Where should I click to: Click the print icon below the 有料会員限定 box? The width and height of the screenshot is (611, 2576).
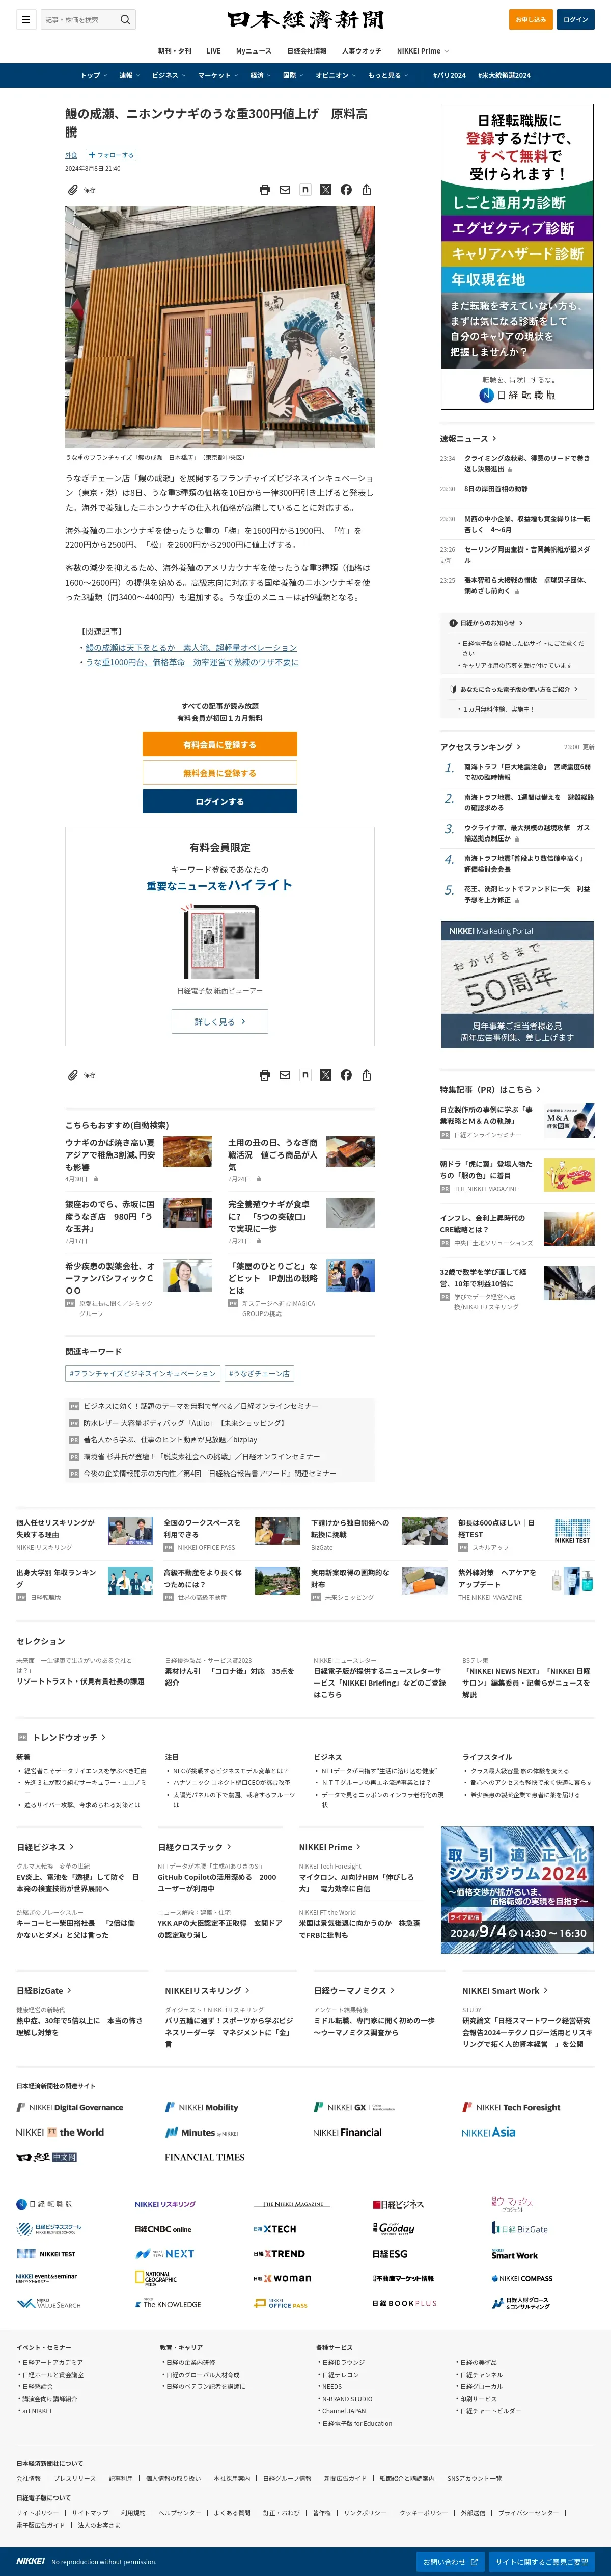[x=265, y=1075]
